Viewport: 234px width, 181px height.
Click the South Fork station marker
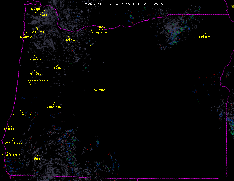36,29
